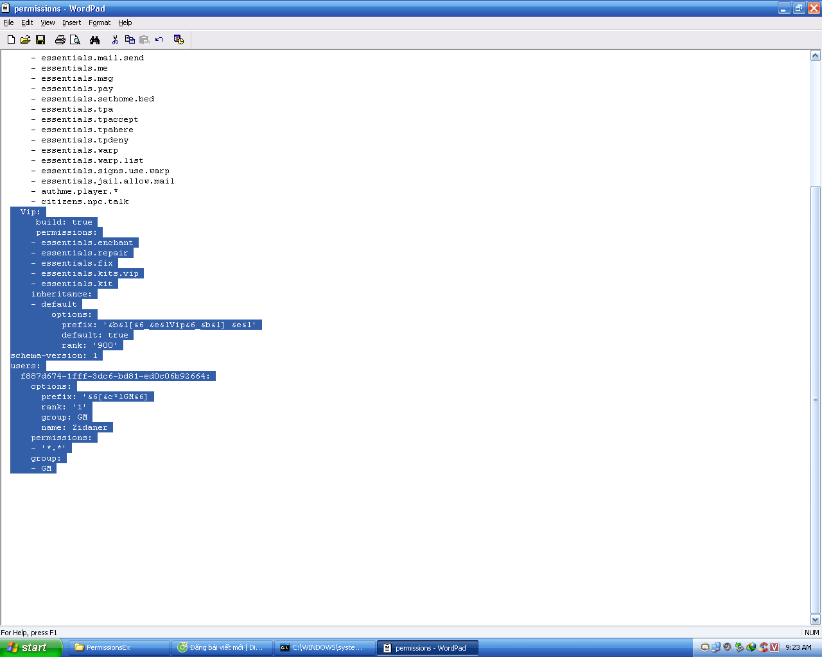
Task: Click the 'inheritance:' line
Action: [x=62, y=294]
